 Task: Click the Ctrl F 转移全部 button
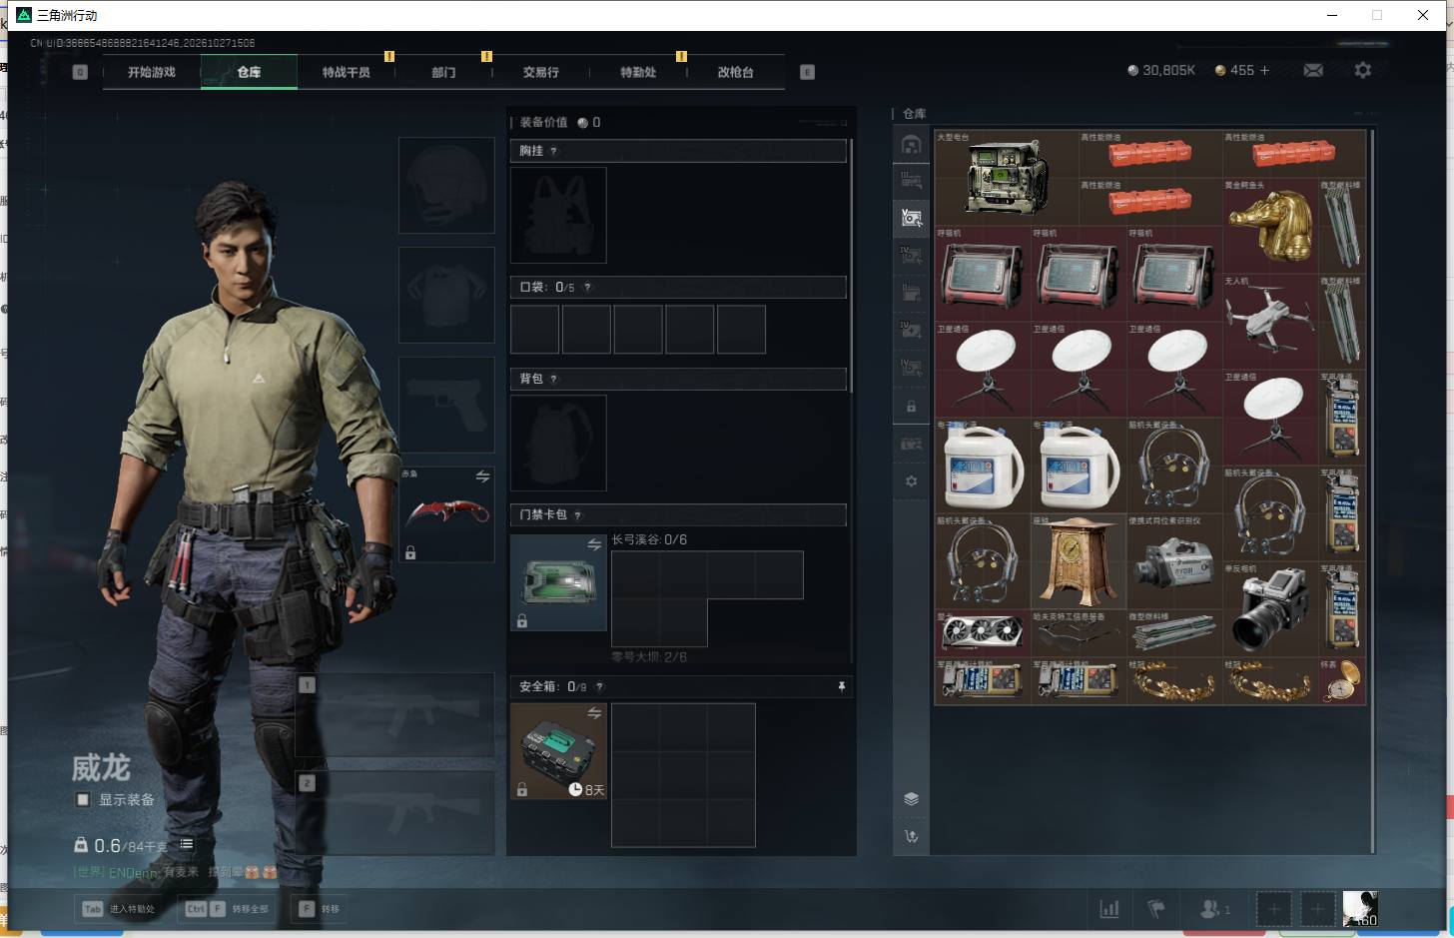click(x=228, y=909)
